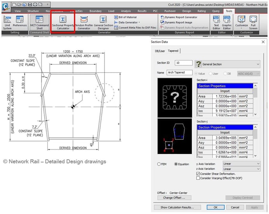Screen dimensions: 269x214
Task: Click the Save floppy disk icon
Action: 30,5
